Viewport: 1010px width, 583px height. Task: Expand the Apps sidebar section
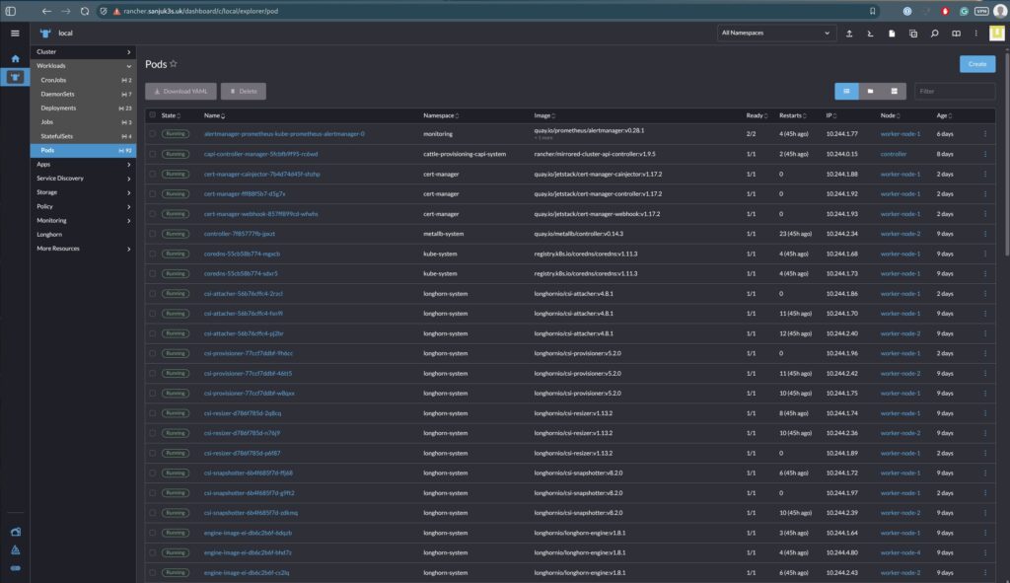click(83, 165)
